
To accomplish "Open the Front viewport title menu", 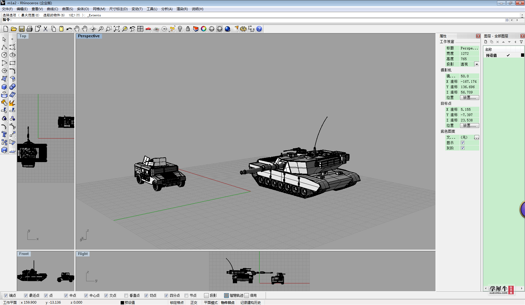I will (24, 254).
